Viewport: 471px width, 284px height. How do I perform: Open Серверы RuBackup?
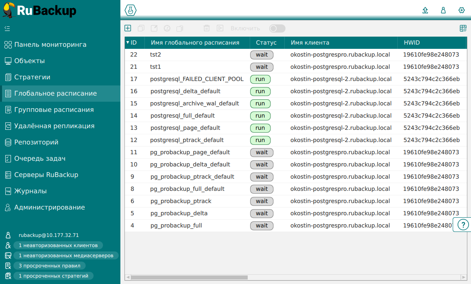click(60, 175)
